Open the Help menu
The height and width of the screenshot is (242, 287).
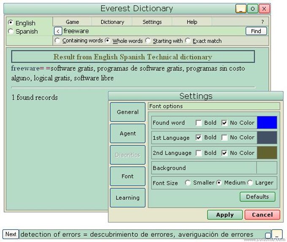click(192, 22)
